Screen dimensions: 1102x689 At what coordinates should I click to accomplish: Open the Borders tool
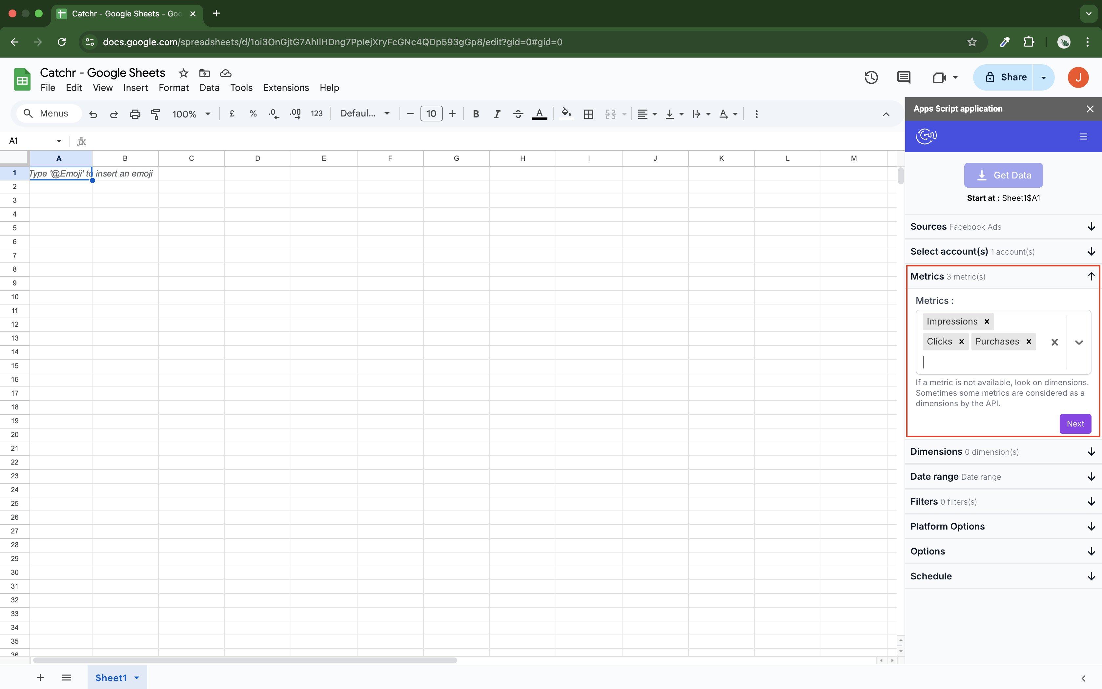coord(588,114)
